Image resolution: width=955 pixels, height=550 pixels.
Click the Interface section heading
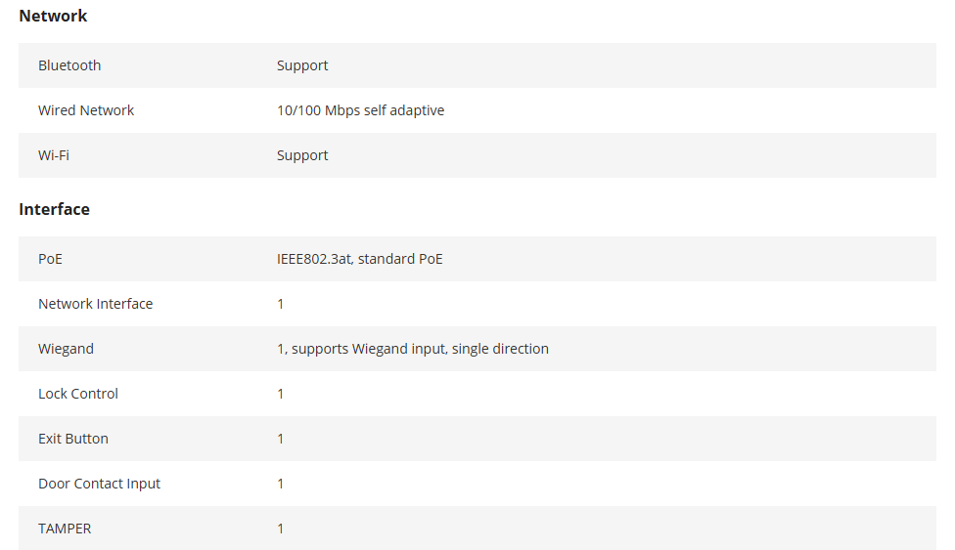click(54, 209)
